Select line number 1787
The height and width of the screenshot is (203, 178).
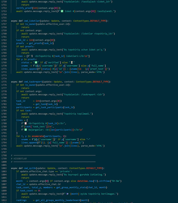(x=4, y=120)
